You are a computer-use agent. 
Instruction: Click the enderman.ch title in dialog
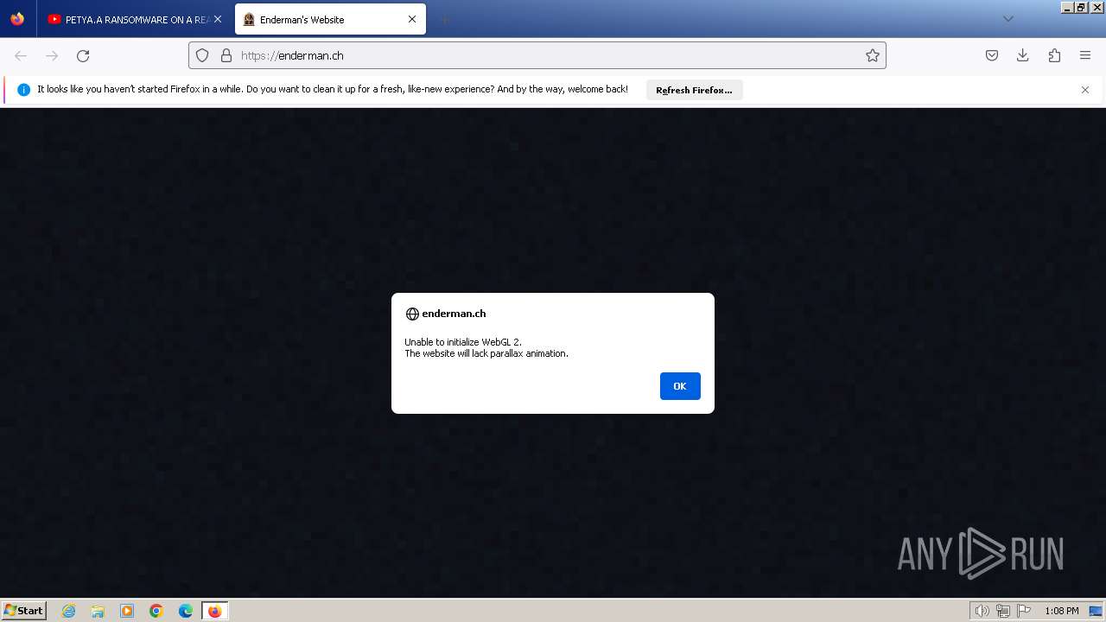pyautogui.click(x=454, y=314)
